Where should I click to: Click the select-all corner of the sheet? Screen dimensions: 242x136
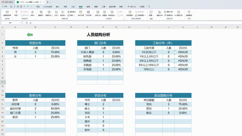click(x=3, y=27)
